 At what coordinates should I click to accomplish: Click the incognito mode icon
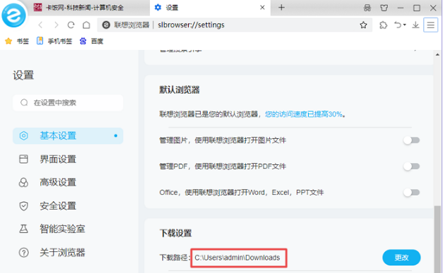367,8
